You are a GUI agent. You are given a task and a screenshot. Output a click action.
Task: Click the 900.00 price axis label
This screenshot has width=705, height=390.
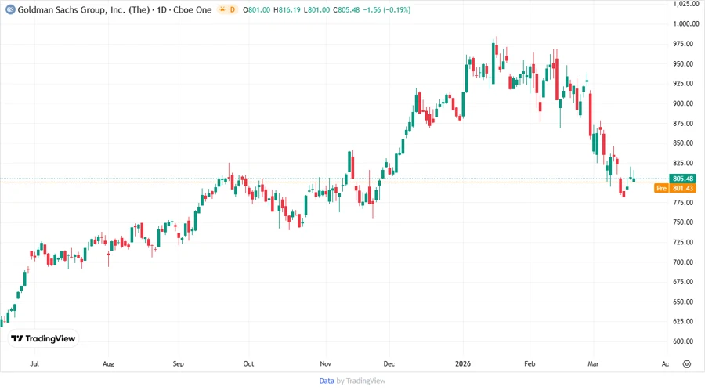(x=683, y=103)
